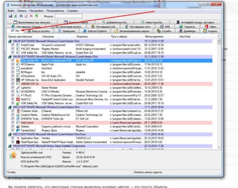The width and height of the screenshot is (238, 188).
Task: Click the HP Software Update row icon
Action: 18,80
